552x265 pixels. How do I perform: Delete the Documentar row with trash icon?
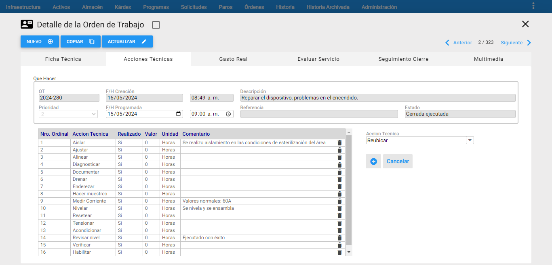(x=339, y=172)
